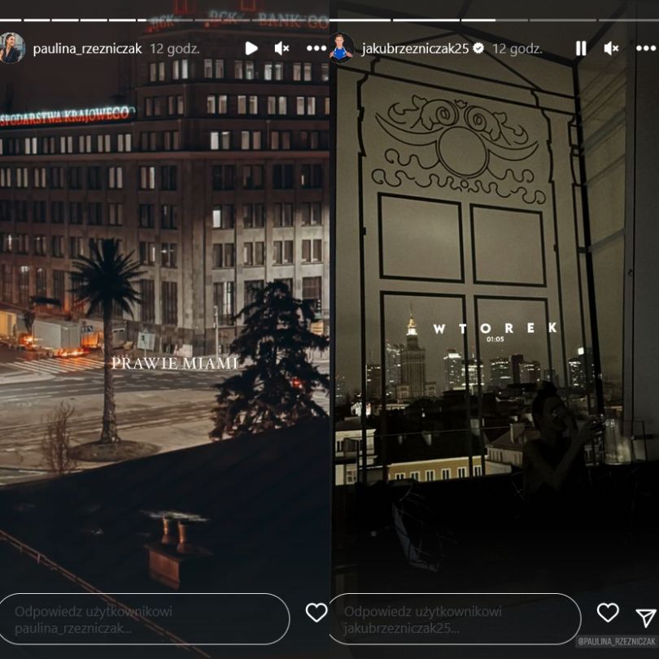This screenshot has height=659, width=659.
Task: Visit paulina_rzezniczak username link
Action: click(87, 49)
